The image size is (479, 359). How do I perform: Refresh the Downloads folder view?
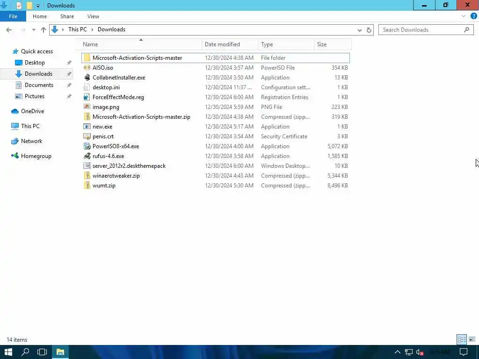(x=369, y=30)
